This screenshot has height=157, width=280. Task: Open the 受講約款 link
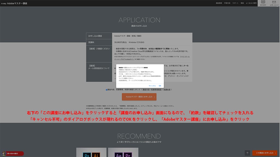click(167, 90)
